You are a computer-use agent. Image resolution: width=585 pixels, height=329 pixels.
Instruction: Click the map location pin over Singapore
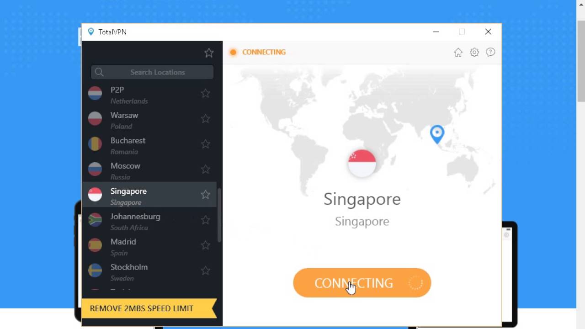click(437, 134)
